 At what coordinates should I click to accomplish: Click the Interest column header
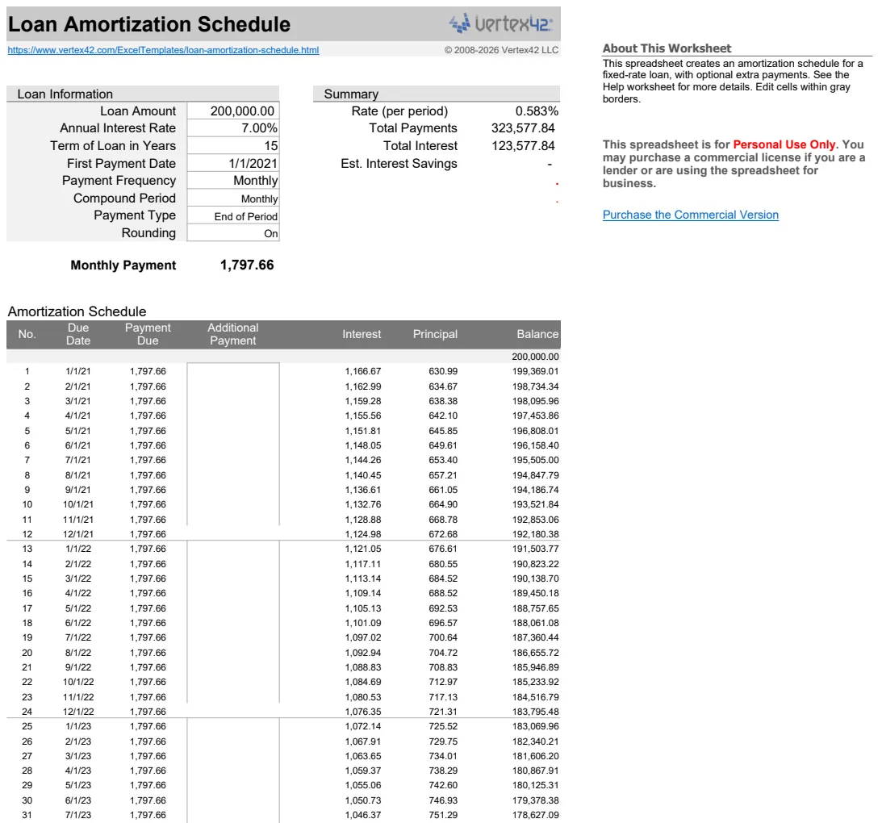point(362,334)
